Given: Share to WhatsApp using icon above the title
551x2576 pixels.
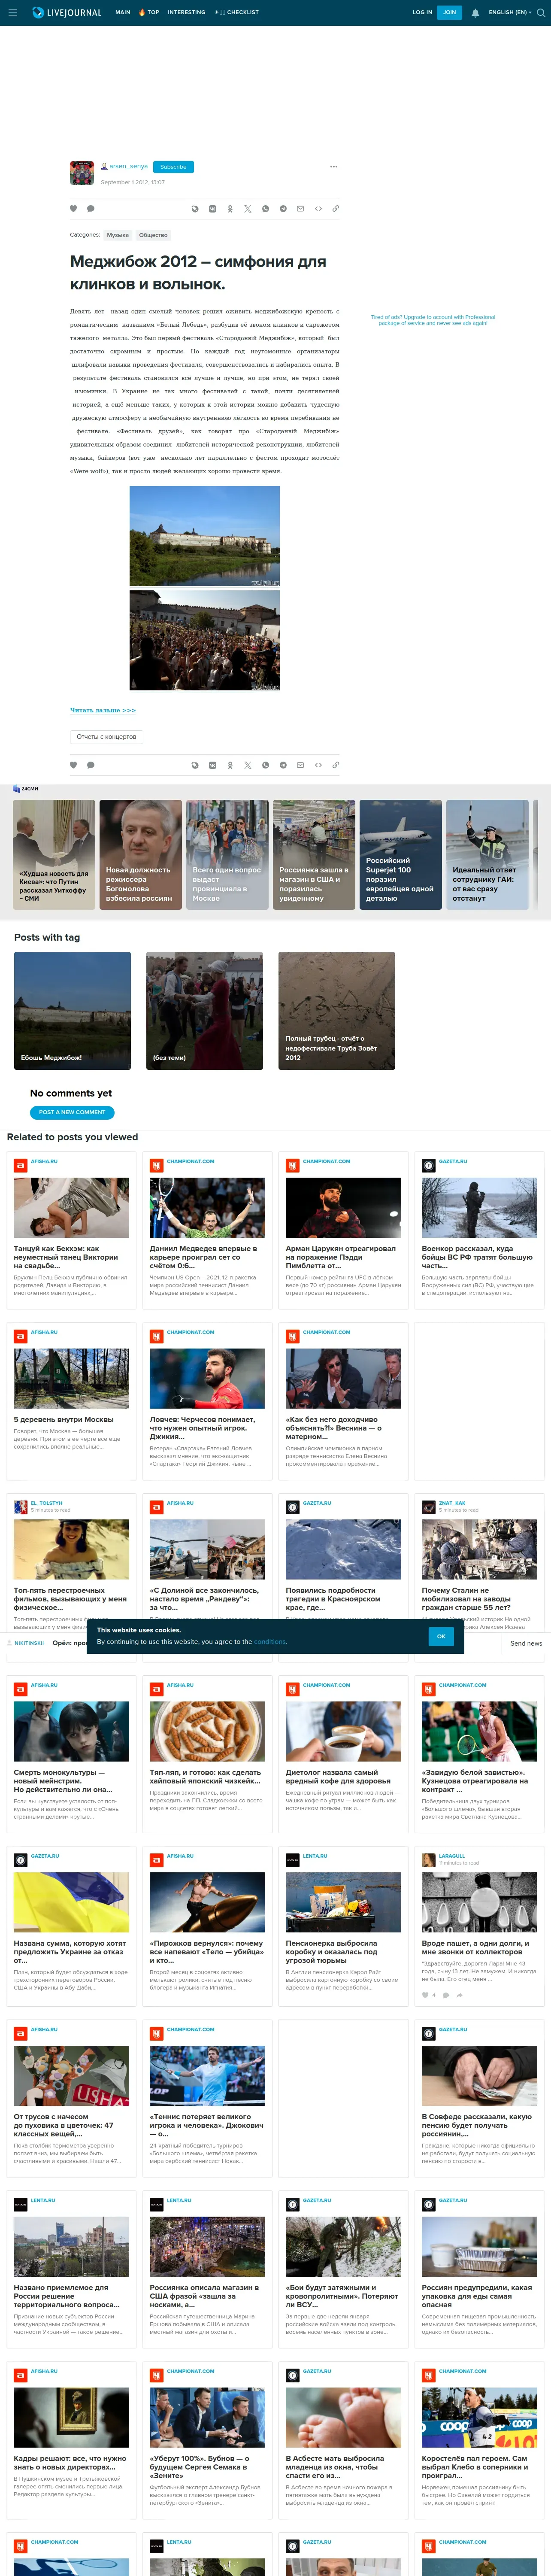Looking at the screenshot, I should 265,209.
